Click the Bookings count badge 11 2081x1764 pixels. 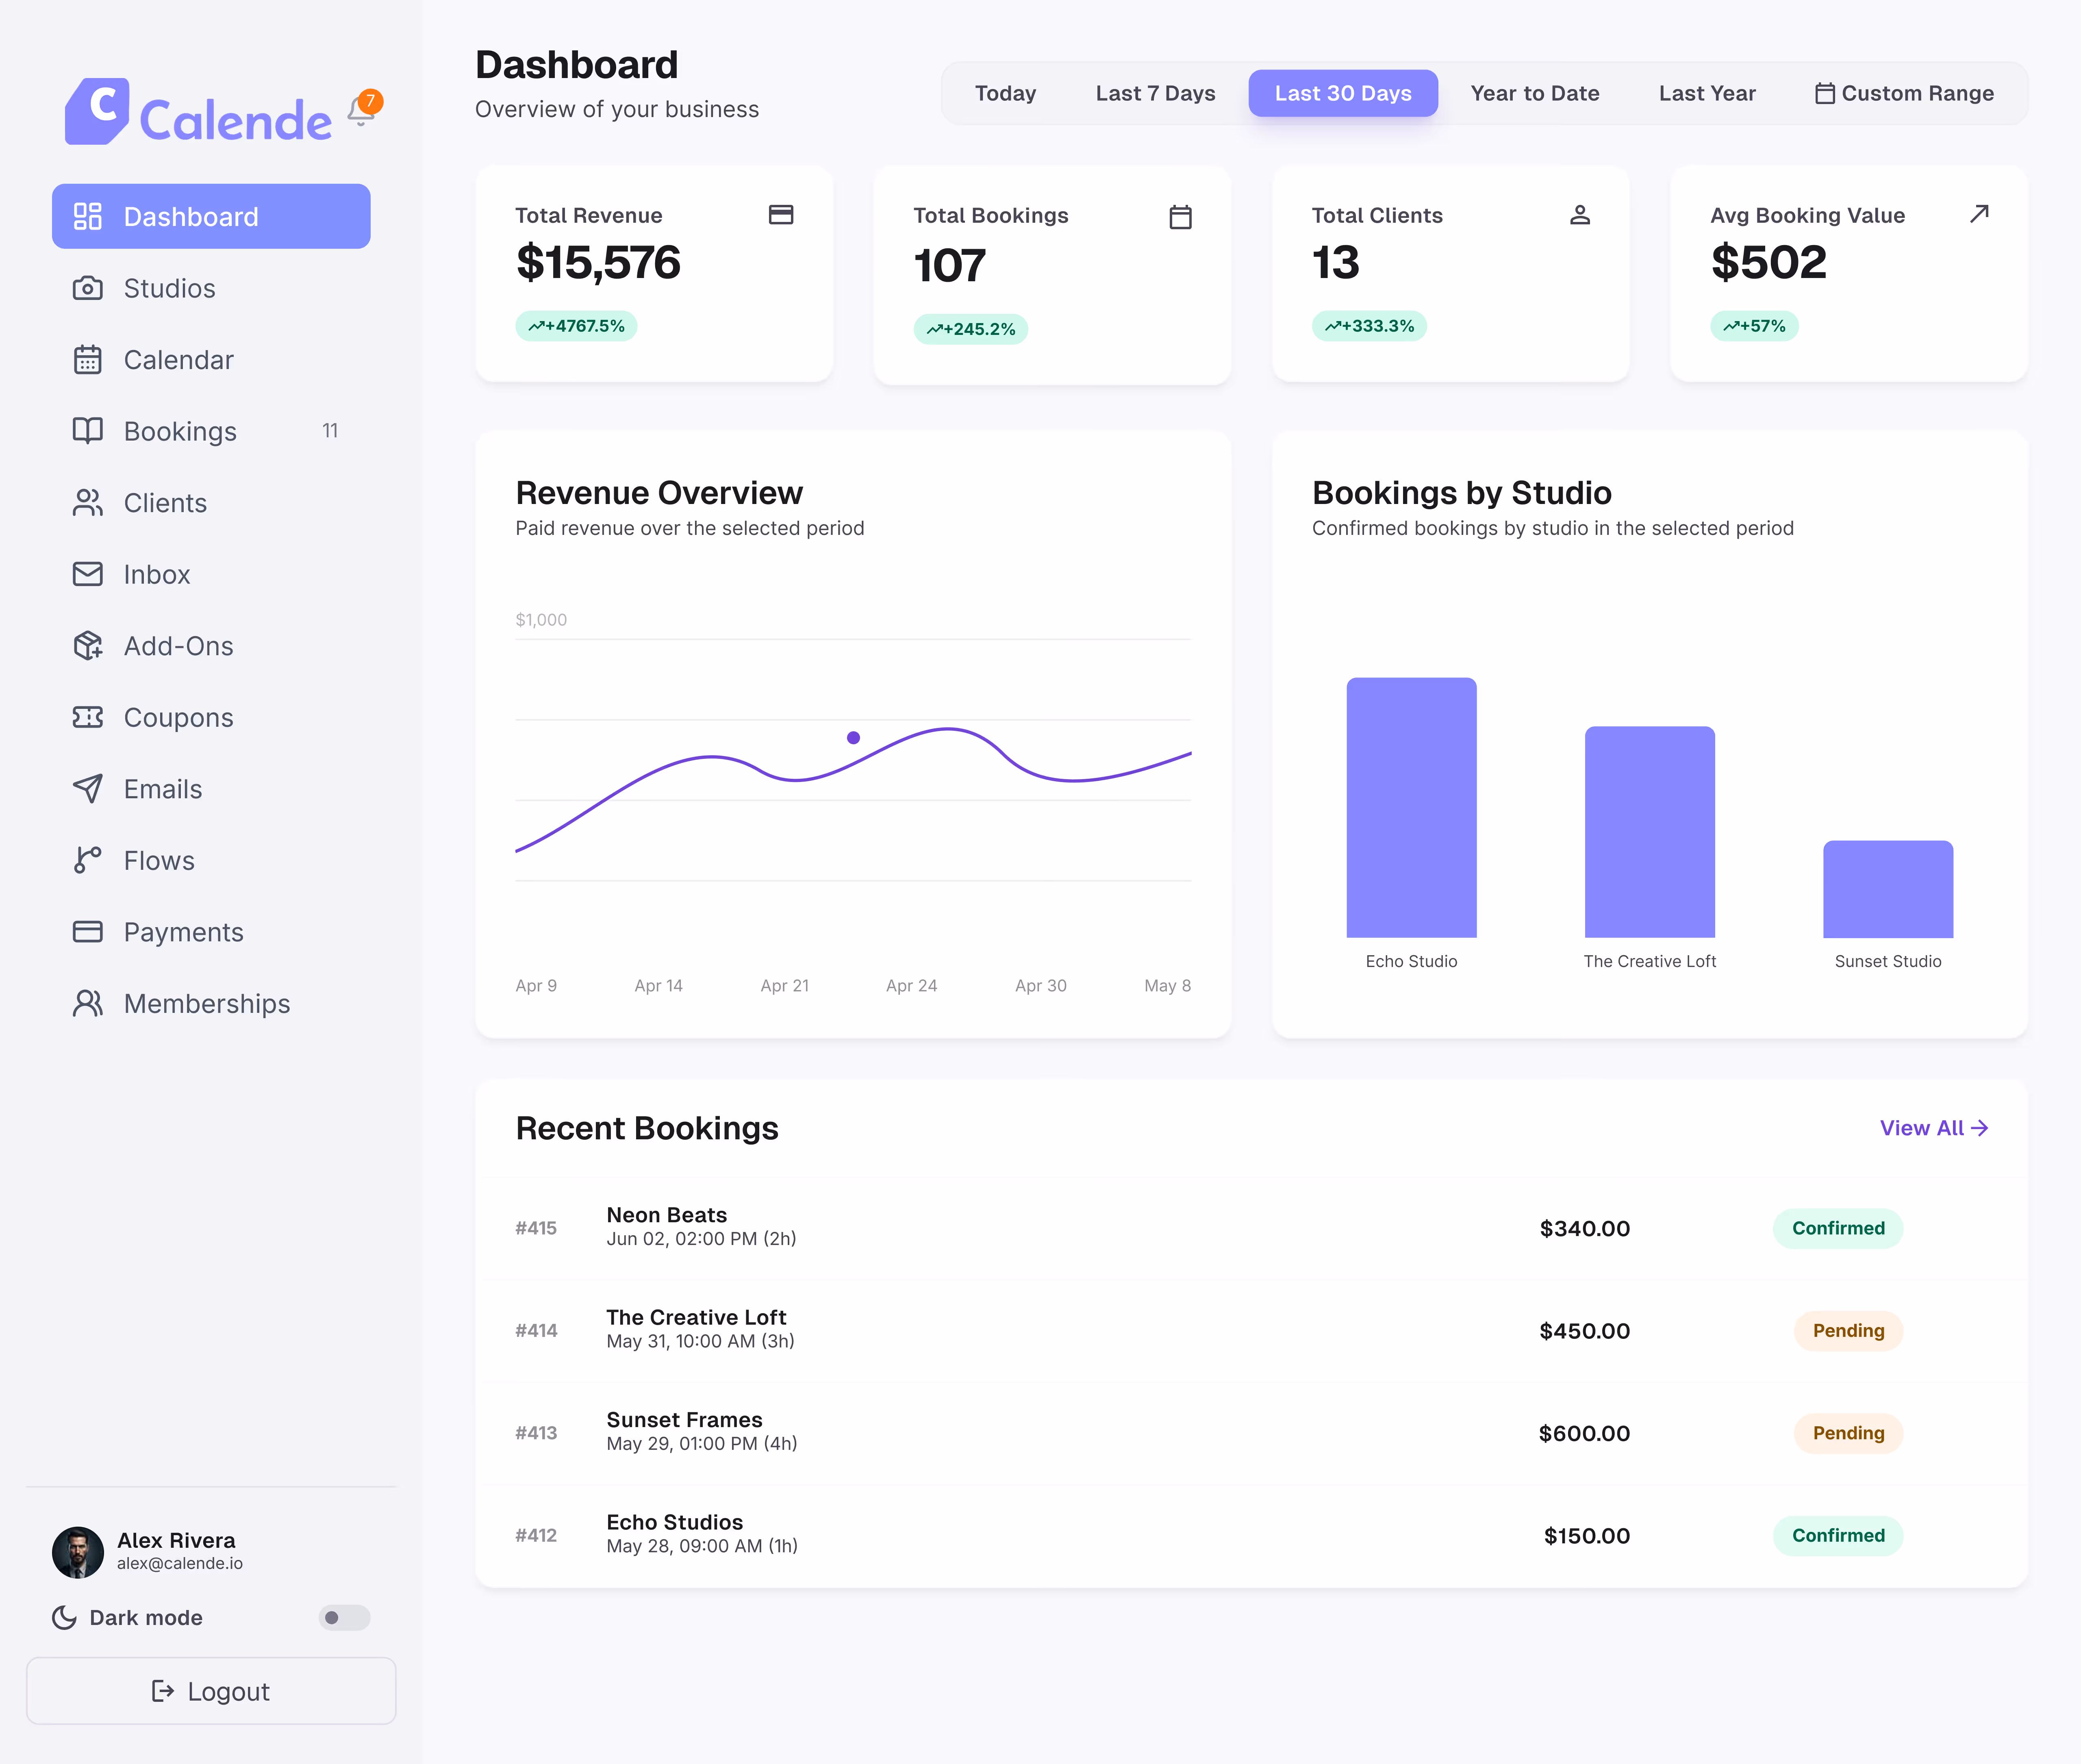pyautogui.click(x=330, y=431)
